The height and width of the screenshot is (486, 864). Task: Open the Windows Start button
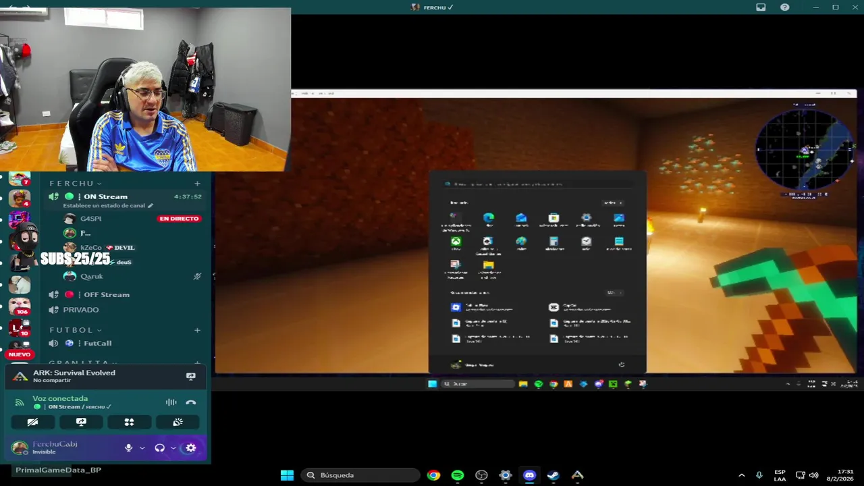tap(287, 475)
